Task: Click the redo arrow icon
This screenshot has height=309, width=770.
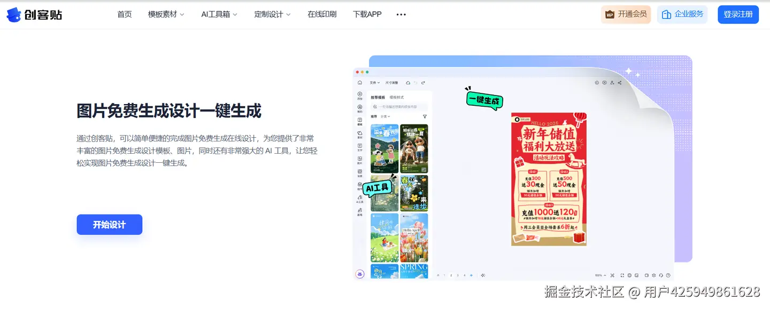Action: pos(423,83)
